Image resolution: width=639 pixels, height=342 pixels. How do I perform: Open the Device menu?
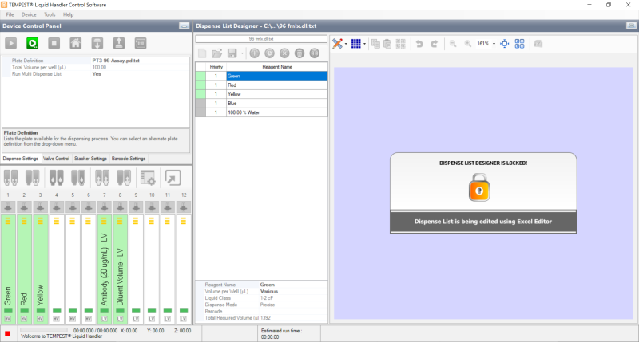[29, 14]
